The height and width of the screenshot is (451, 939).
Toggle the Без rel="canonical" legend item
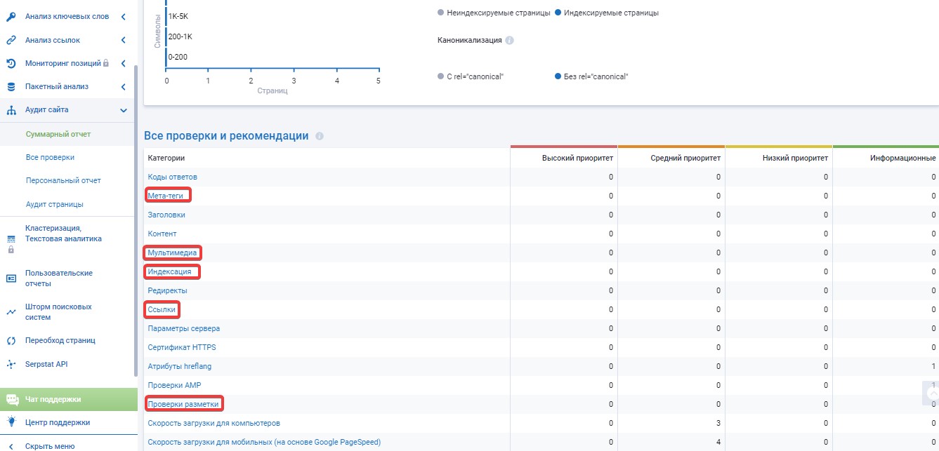[591, 76]
